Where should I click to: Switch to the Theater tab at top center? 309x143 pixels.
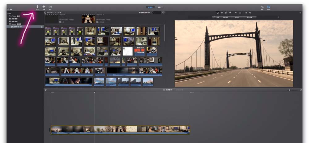tap(159, 7)
